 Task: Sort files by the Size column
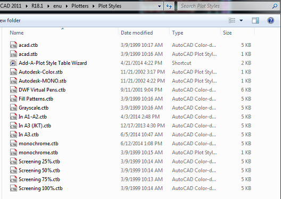(227, 33)
